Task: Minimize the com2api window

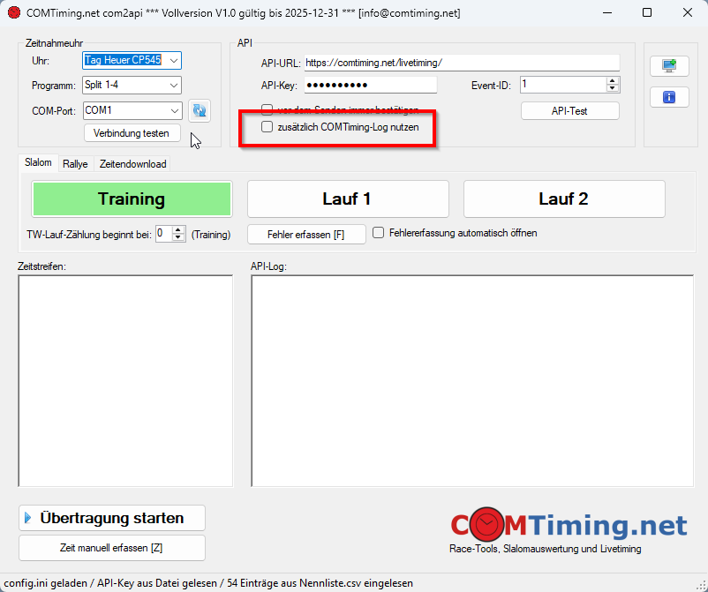Action: pos(607,12)
